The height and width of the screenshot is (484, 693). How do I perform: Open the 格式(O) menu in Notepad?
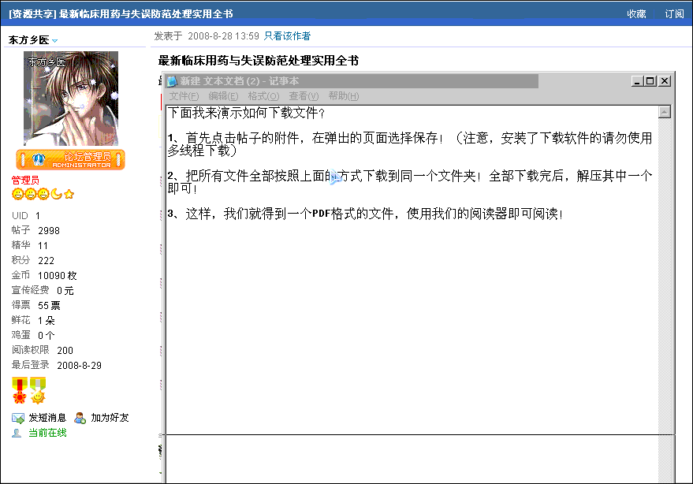[263, 96]
